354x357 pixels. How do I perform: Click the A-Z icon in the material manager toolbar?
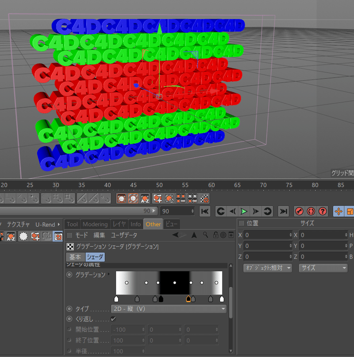click(11, 236)
